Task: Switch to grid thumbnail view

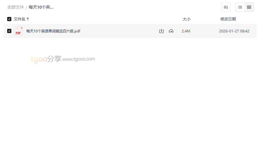Action: pos(249,7)
